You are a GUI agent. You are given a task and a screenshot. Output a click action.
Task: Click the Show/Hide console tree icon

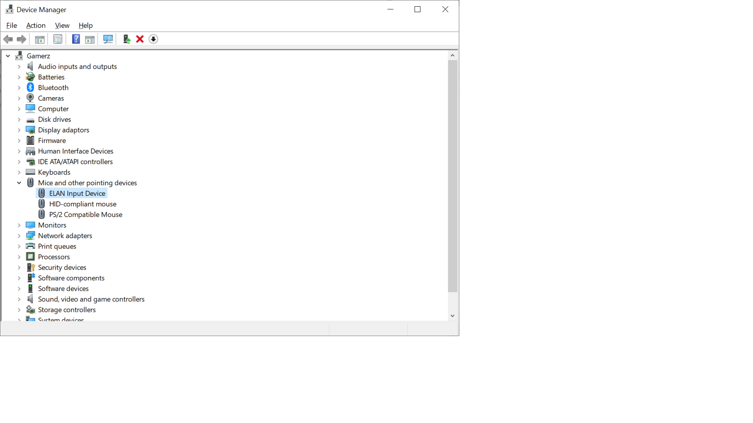[39, 39]
